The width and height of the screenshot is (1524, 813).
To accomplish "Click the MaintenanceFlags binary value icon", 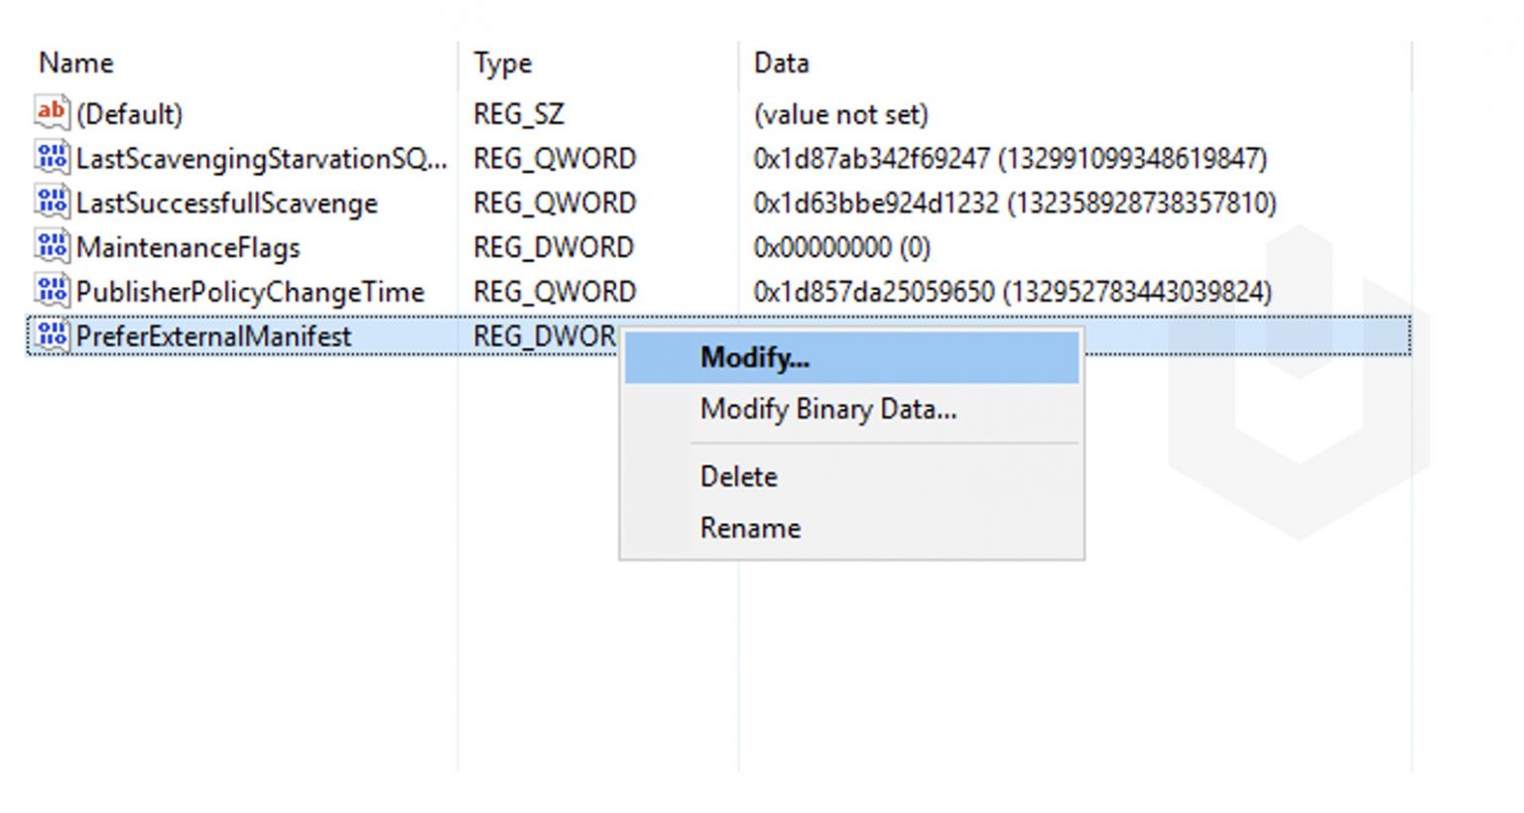I will tap(52, 247).
